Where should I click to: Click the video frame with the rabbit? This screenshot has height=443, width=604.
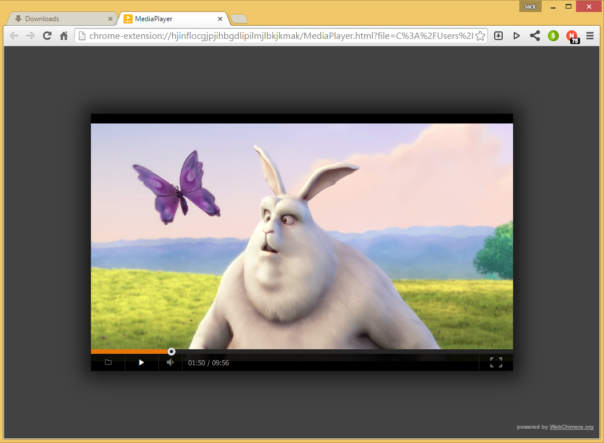pos(302,236)
